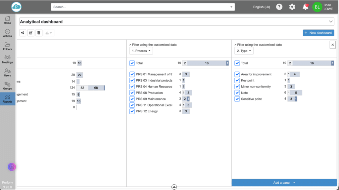Open the help question mark icon
The height and width of the screenshot is (190, 339).
click(x=279, y=7)
